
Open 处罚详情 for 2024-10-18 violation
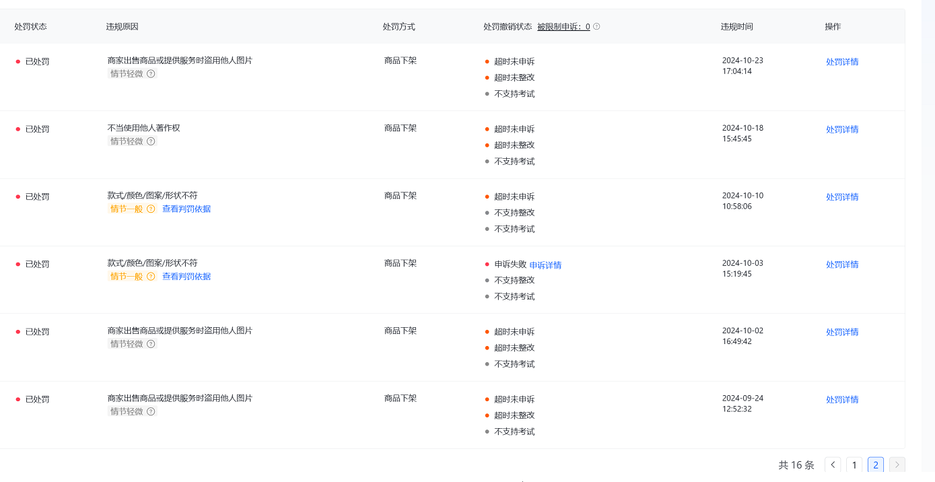click(x=842, y=129)
